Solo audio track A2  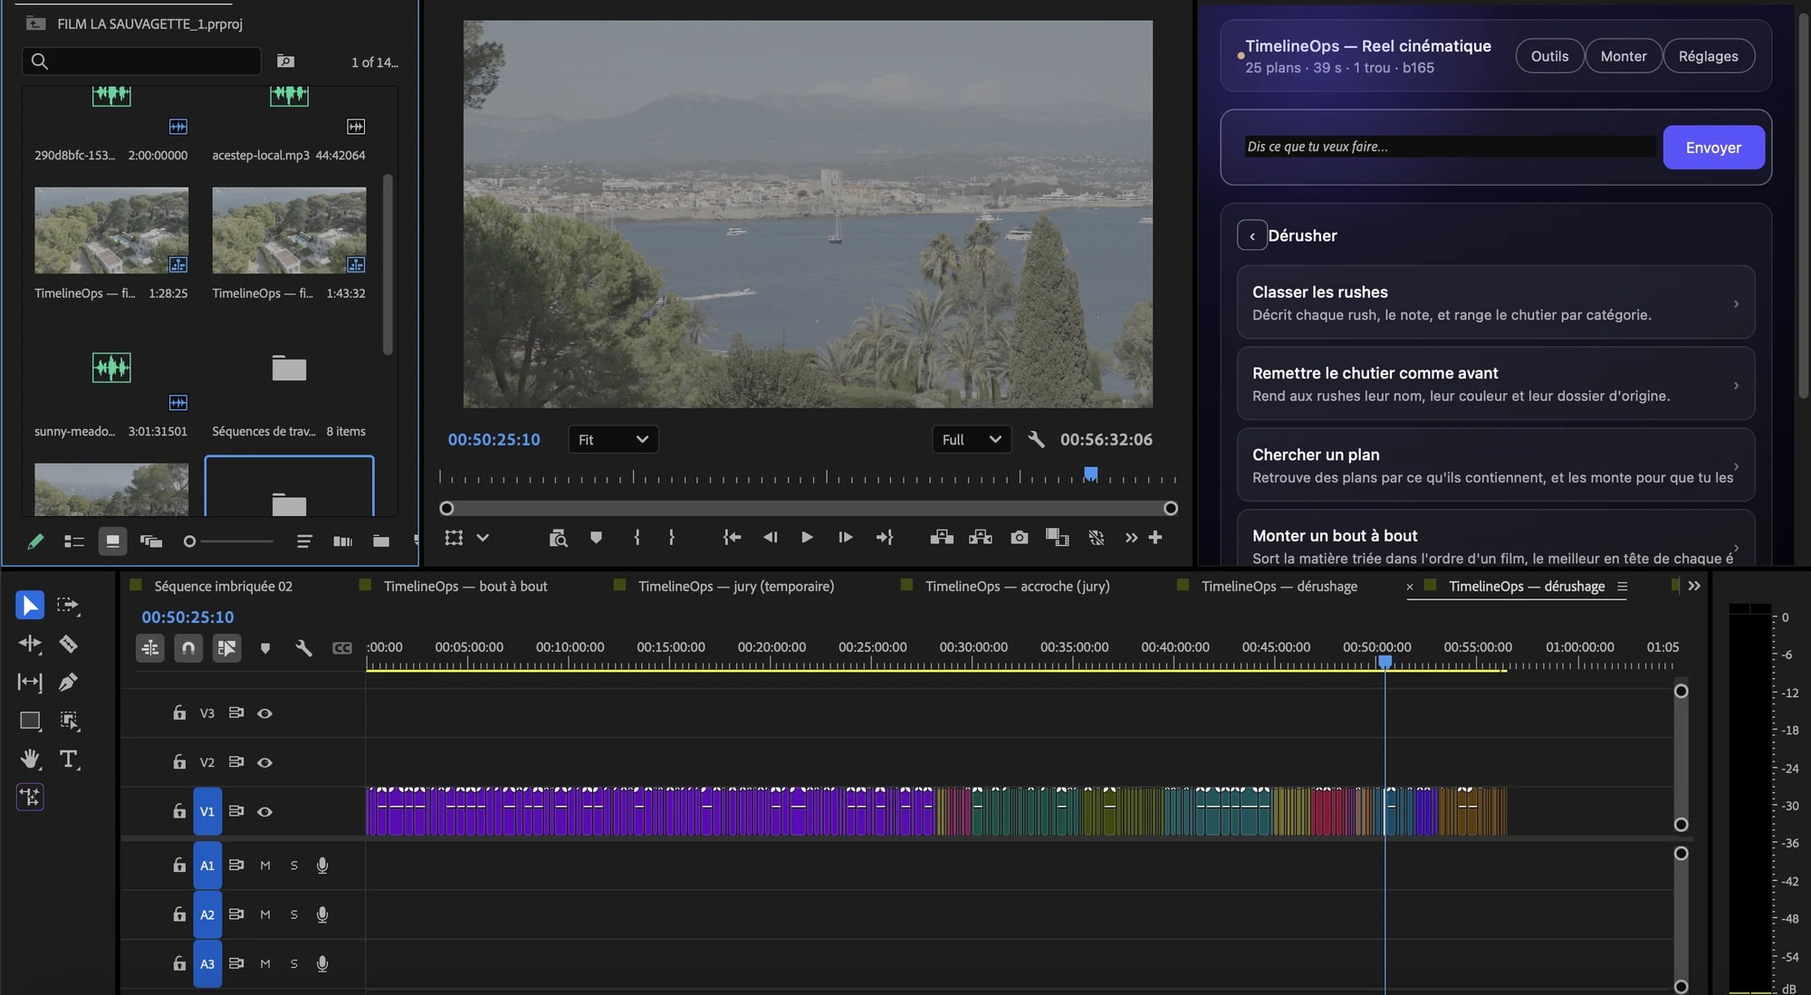click(x=293, y=915)
